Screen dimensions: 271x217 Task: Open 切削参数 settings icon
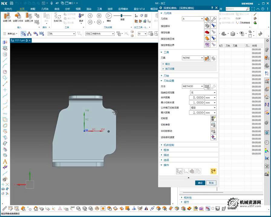tap(213, 124)
